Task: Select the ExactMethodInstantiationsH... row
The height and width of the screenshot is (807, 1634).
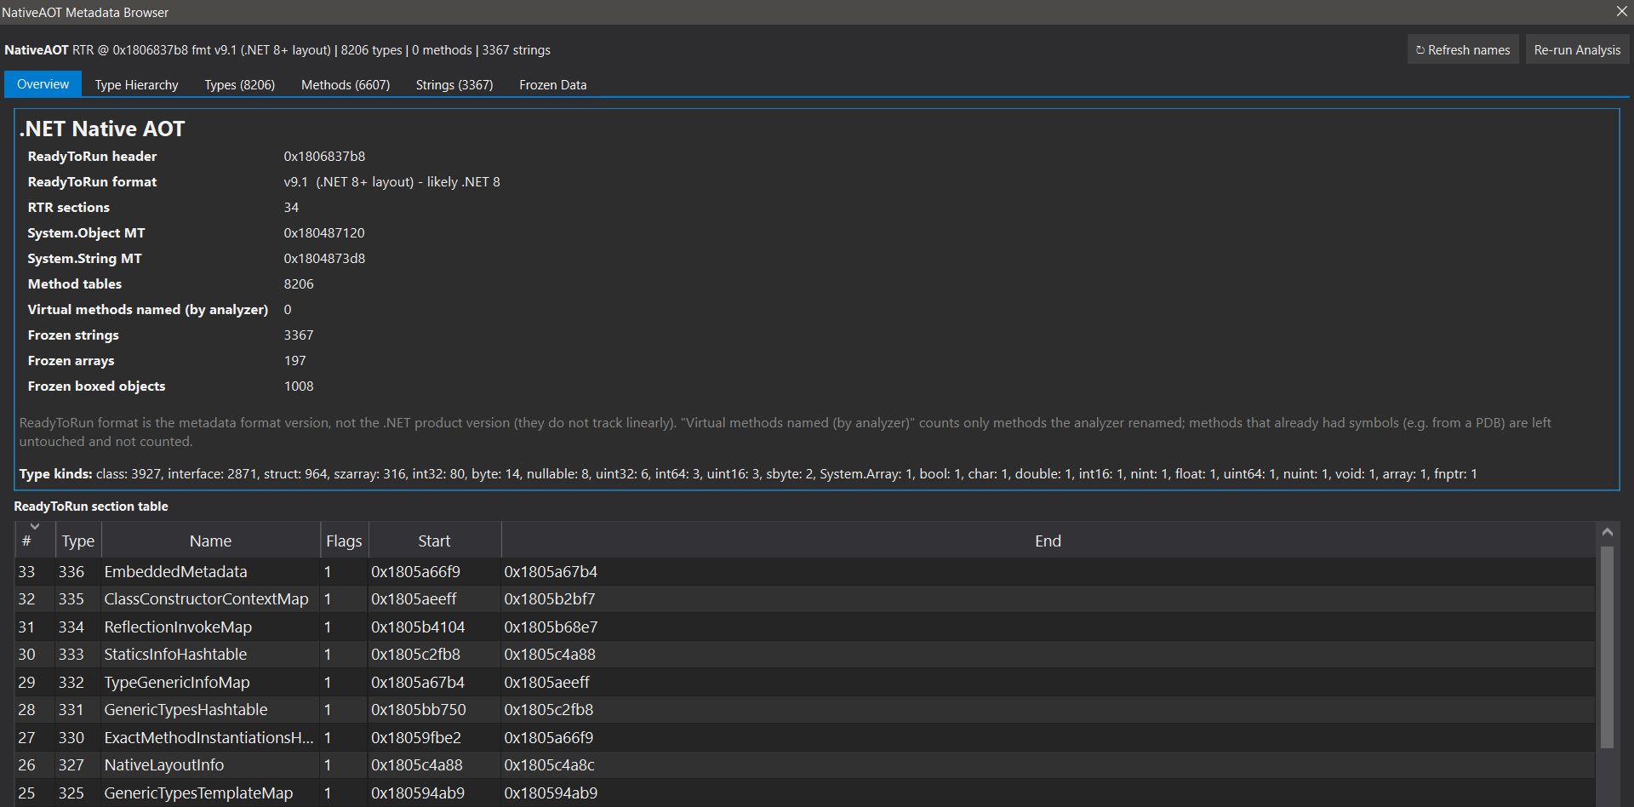Action: [805, 737]
